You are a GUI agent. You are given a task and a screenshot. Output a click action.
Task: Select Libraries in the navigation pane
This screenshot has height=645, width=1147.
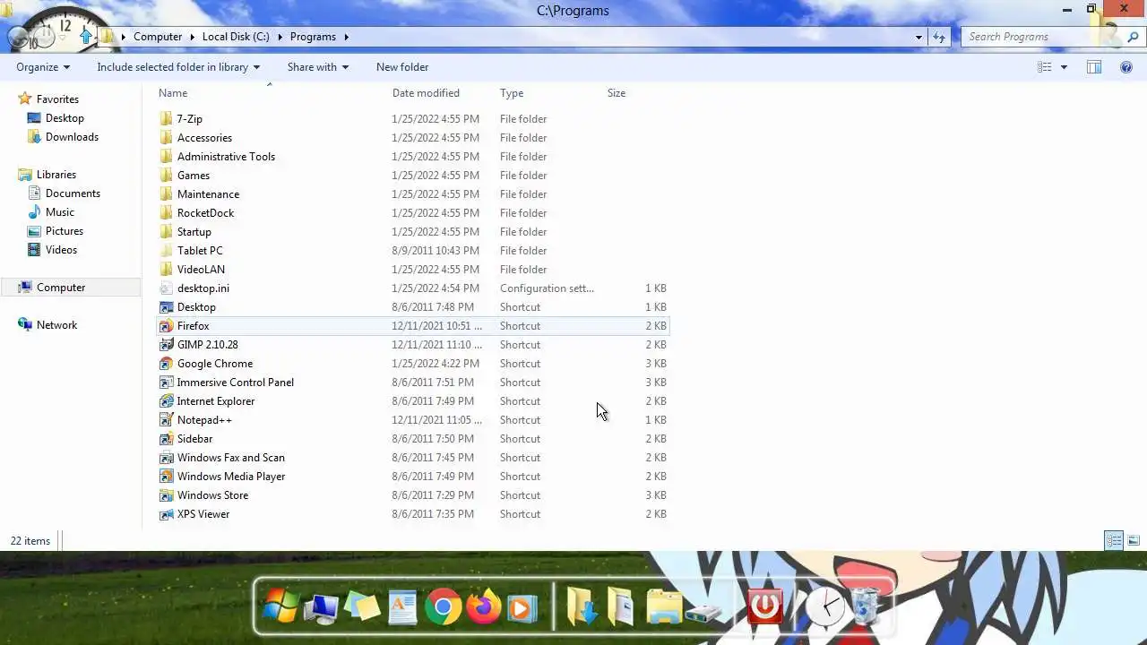(56, 175)
